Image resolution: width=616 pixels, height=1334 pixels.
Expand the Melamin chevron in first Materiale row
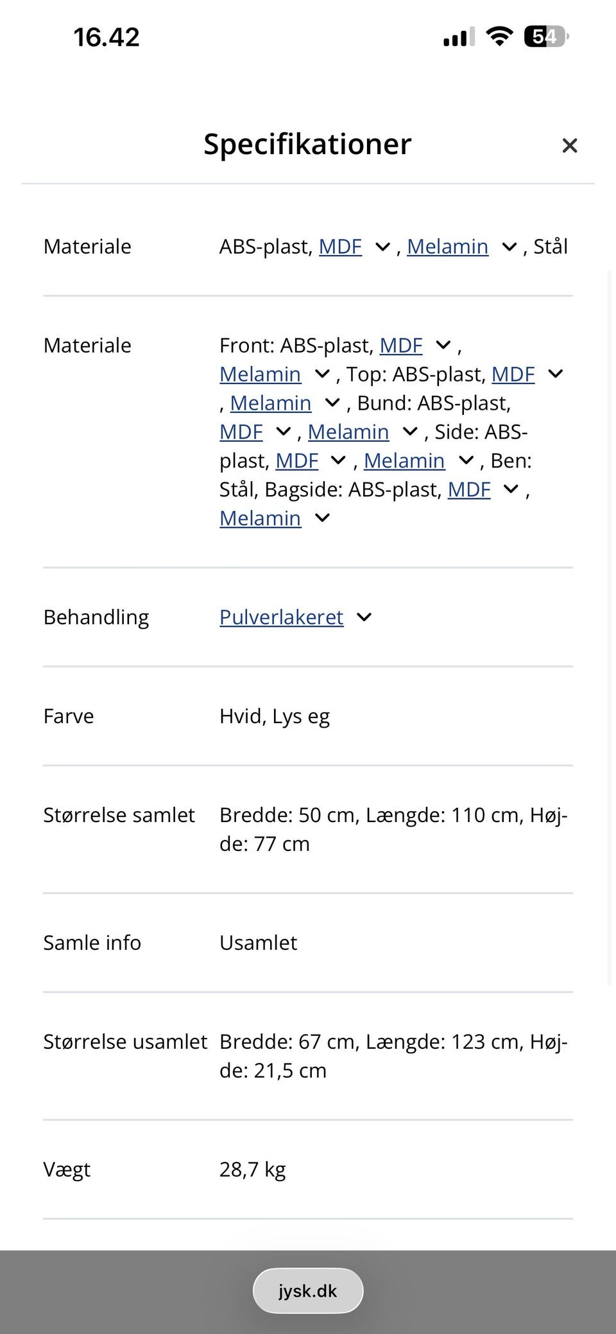click(x=508, y=247)
